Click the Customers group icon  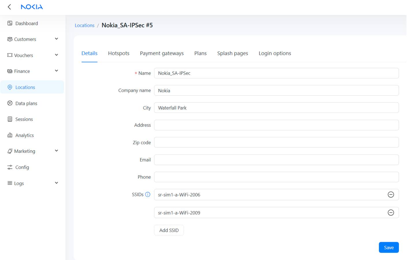(10, 39)
